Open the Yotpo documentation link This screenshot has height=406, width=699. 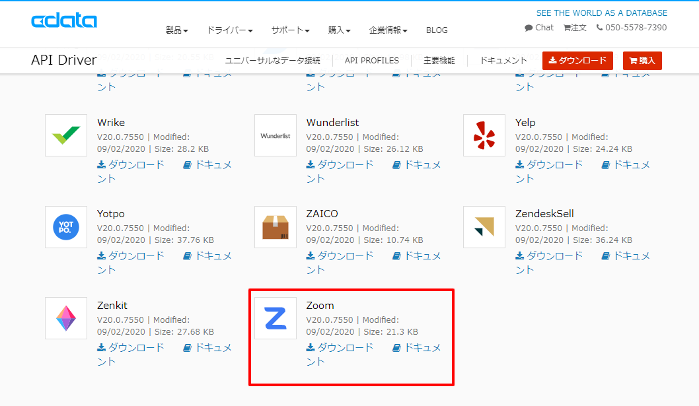(x=207, y=255)
